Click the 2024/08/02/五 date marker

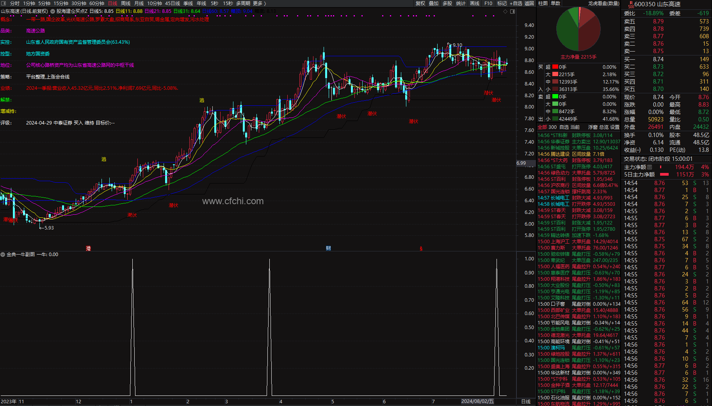click(477, 401)
